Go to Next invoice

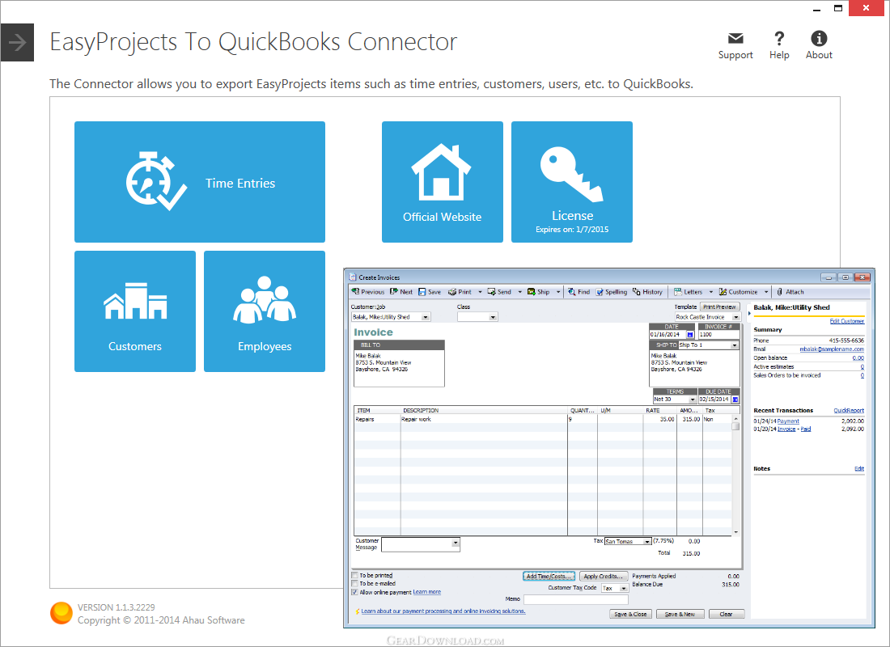401,292
